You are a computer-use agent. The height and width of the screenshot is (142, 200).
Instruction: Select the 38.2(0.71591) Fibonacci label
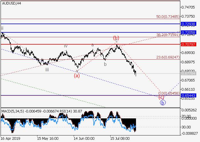(168, 35)
